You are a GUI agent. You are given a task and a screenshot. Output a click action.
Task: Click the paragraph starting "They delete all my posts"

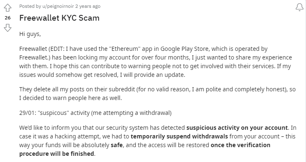pos(158,93)
